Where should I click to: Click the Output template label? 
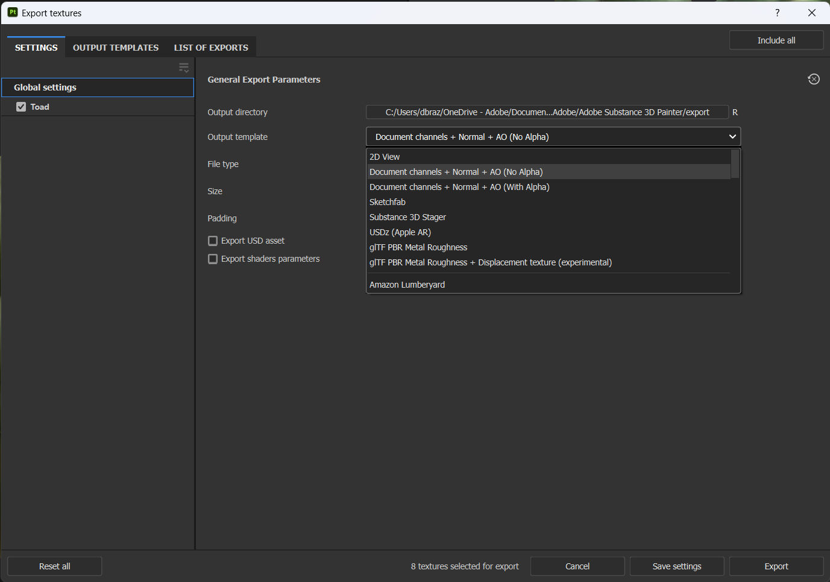tap(237, 137)
